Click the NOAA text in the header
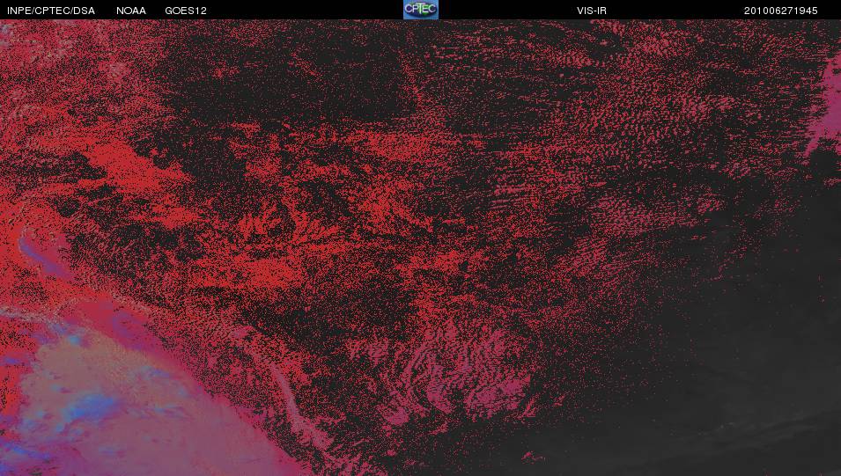841x476 pixels. [131, 11]
